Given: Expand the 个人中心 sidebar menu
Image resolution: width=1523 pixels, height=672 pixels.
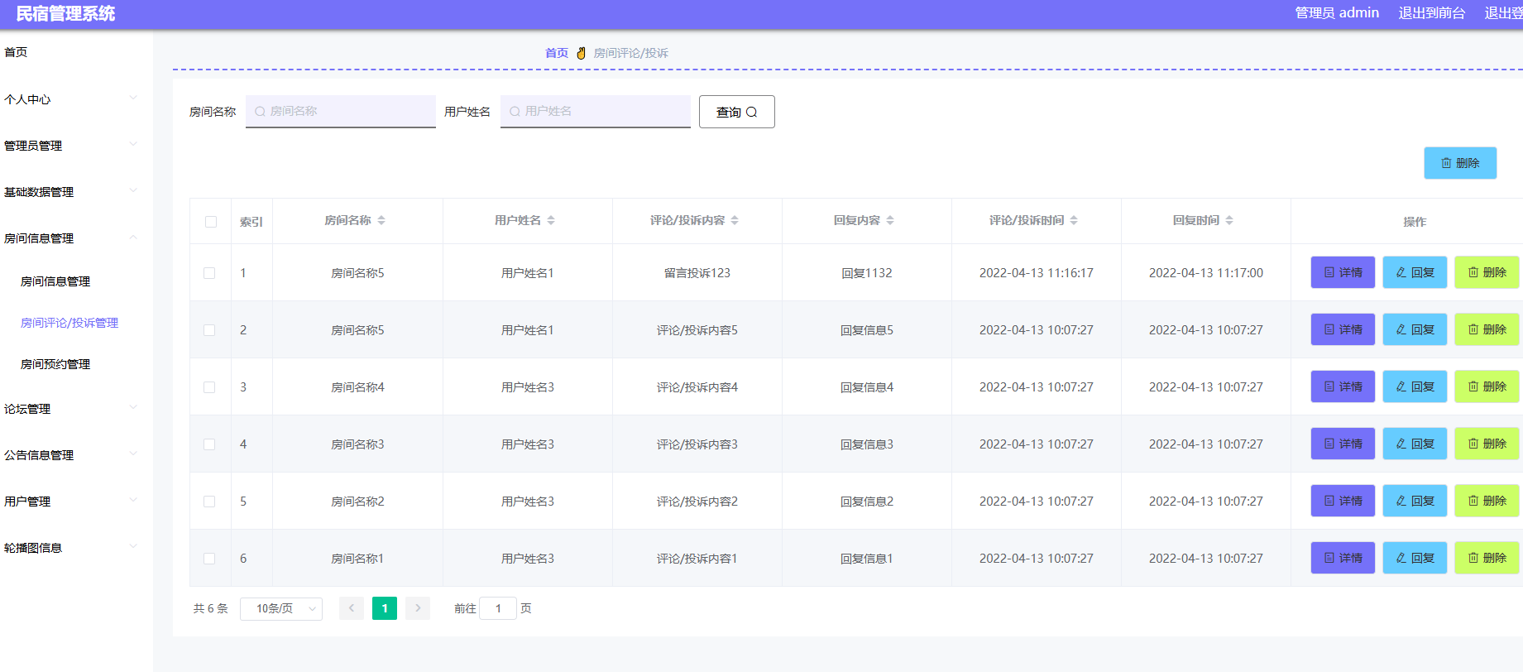Looking at the screenshot, I should point(76,99).
